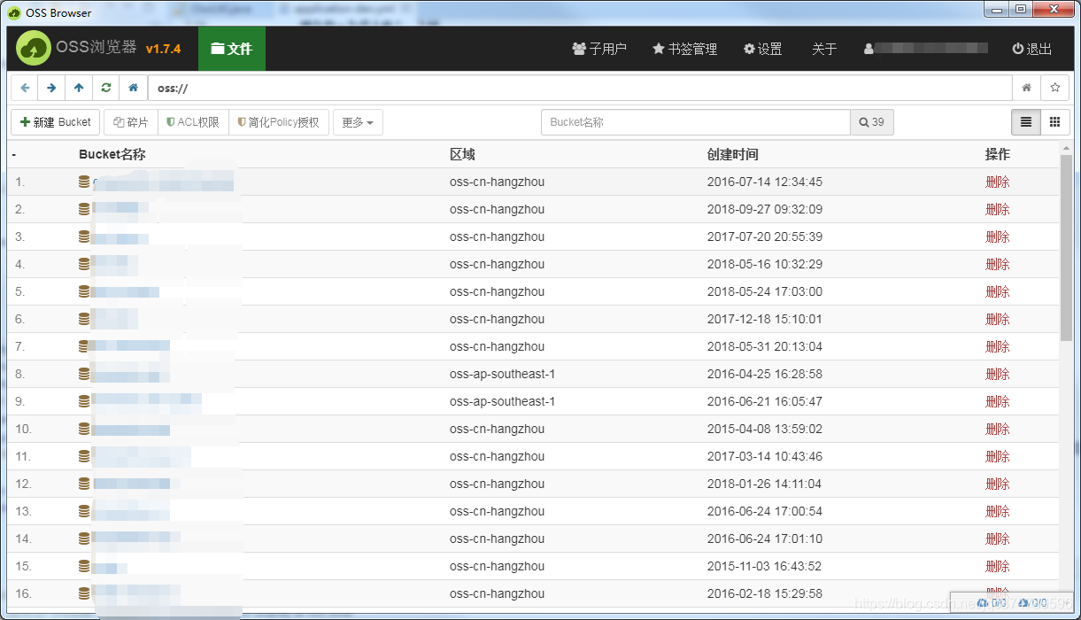Click the bucket icon in row 16
The image size is (1081, 620).
84,593
